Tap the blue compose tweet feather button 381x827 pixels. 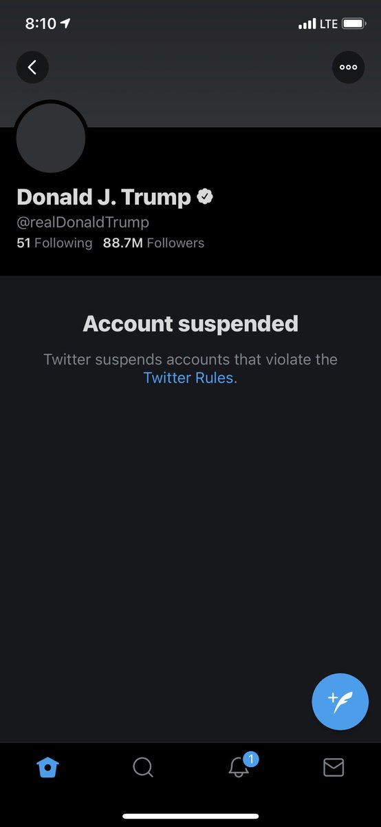[x=340, y=701]
